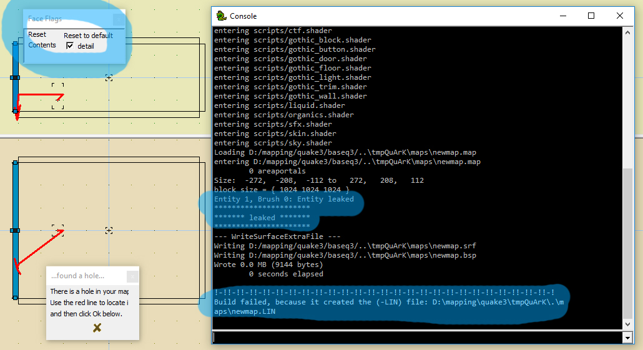Open the Console command history dropdown
This screenshot has width=643, height=350.
(627, 338)
